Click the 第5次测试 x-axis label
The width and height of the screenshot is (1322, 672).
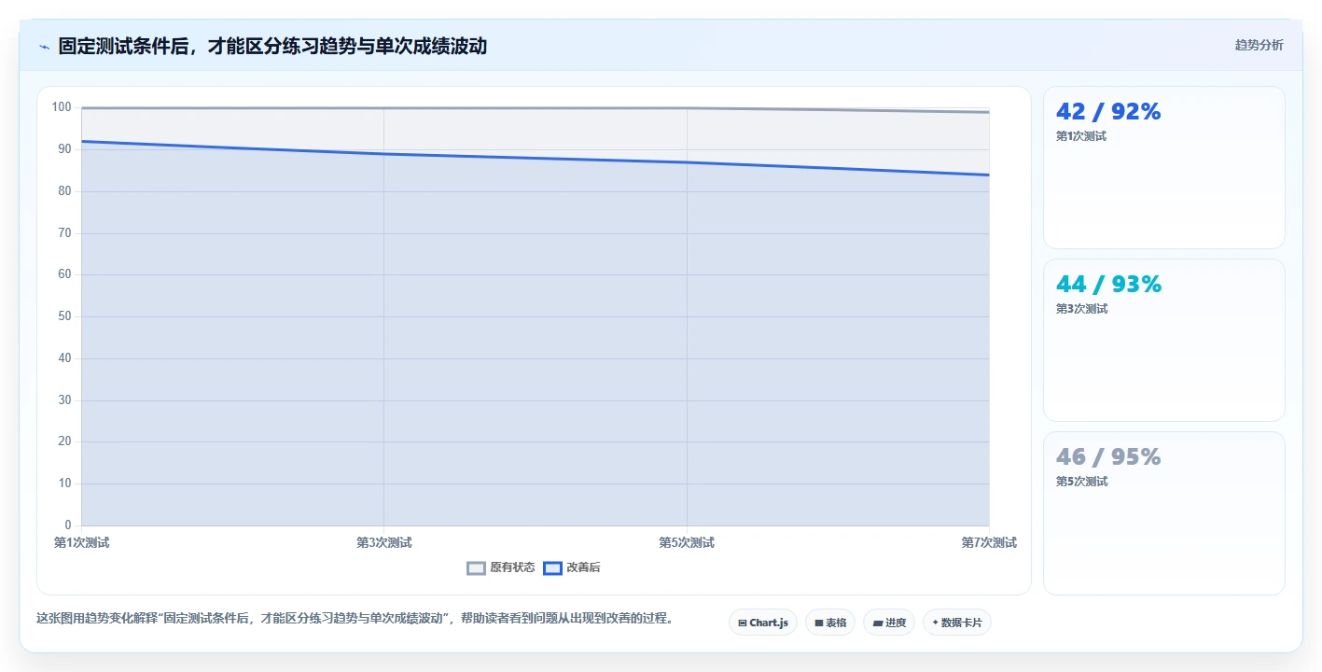tap(687, 542)
